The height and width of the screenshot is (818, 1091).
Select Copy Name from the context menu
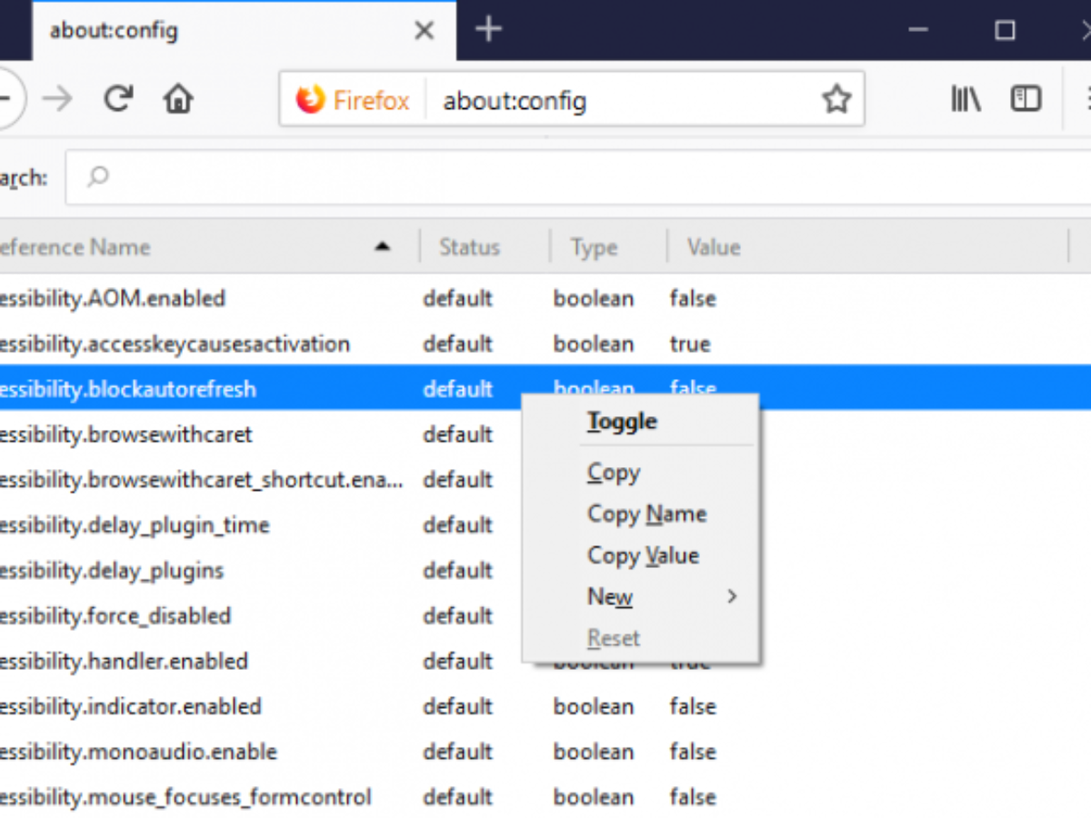tap(641, 514)
